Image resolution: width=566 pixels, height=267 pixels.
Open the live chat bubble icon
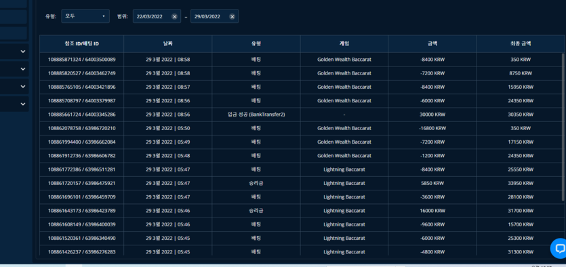[559, 248]
